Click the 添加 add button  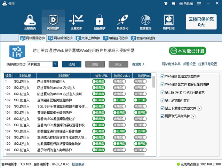coord(72,64)
